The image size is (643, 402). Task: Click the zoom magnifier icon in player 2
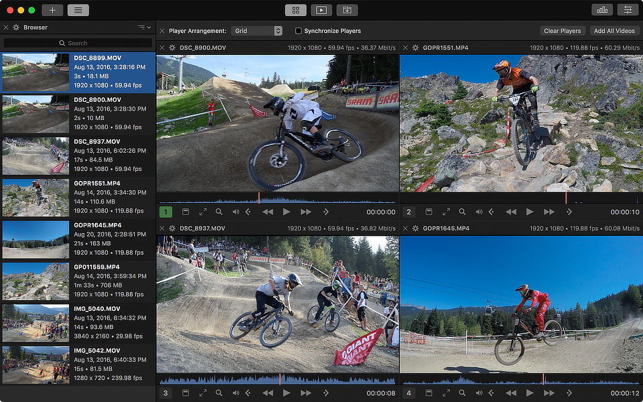pos(462,212)
